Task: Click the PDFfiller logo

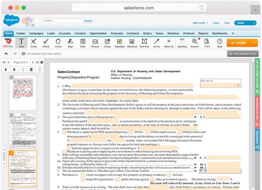Action: (8, 43)
